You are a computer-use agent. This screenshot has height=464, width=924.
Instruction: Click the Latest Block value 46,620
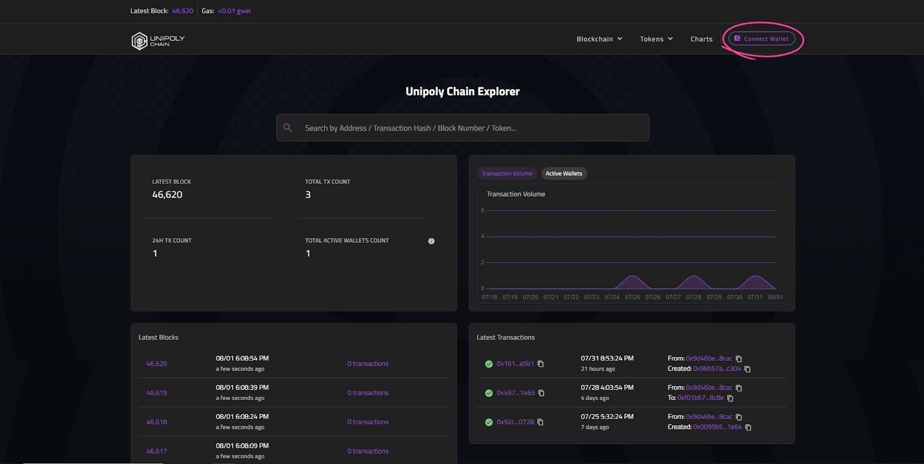coord(167,195)
